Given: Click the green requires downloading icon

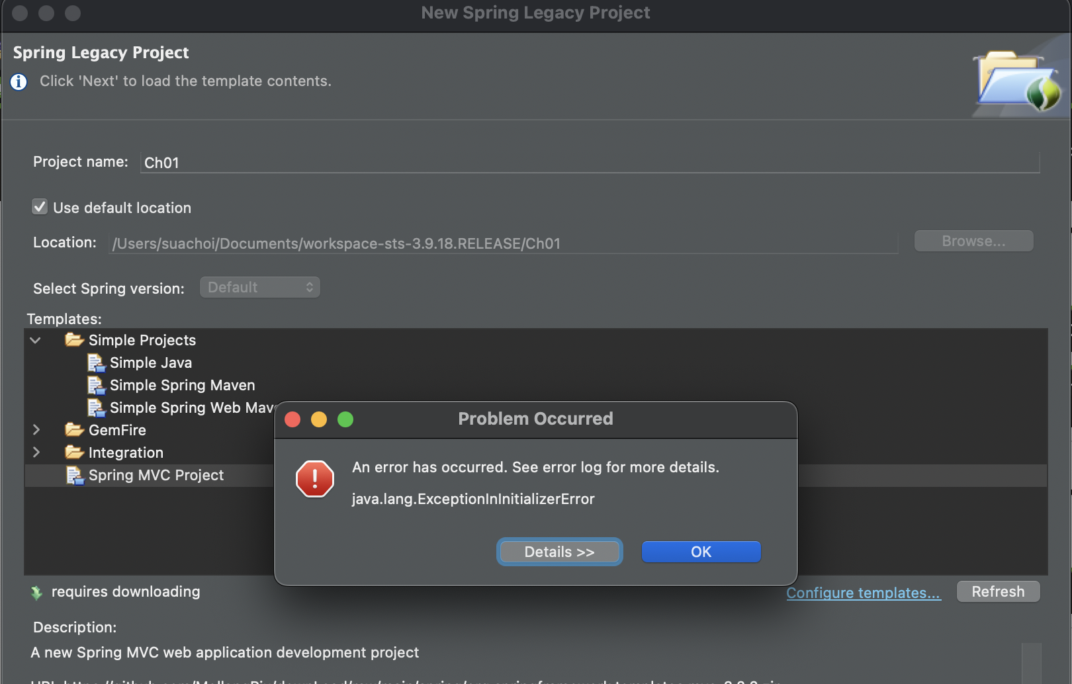Looking at the screenshot, I should click(36, 593).
